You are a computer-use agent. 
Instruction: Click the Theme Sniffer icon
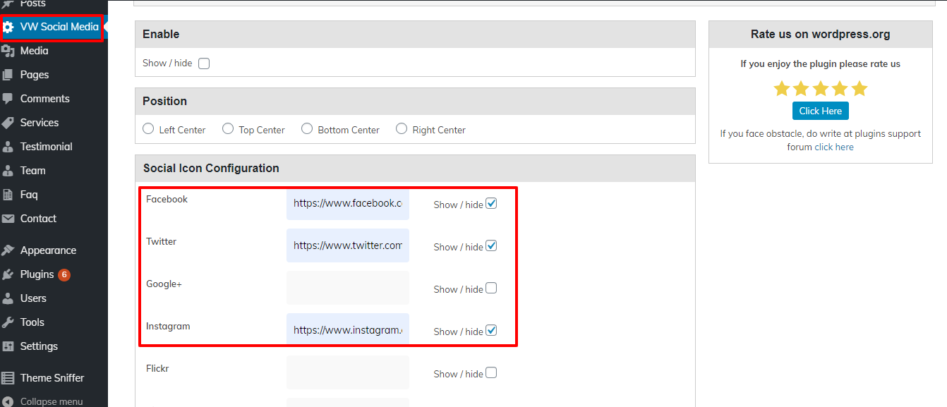8,378
